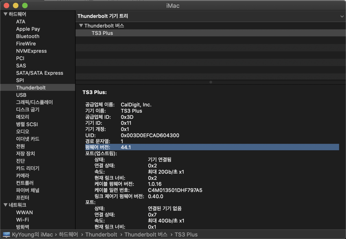
Task: Click the 연결된 기기 없음 status value
Action: pos(165,208)
